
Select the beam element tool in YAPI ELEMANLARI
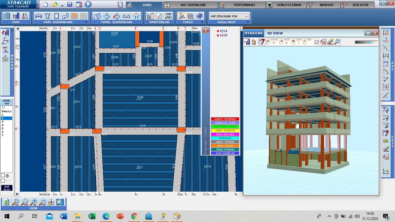pyautogui.click(x=39, y=16)
